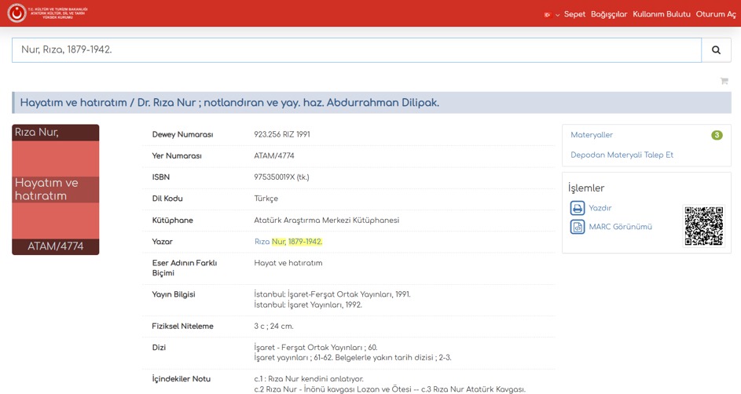Open Kullanım Bulutu in top navigation
741x394 pixels.
point(662,14)
